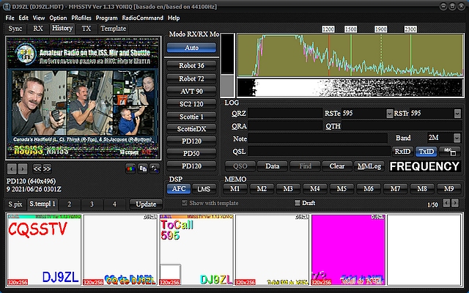Click the M1 memo button
This screenshot has width=469, height=293.
(234, 189)
